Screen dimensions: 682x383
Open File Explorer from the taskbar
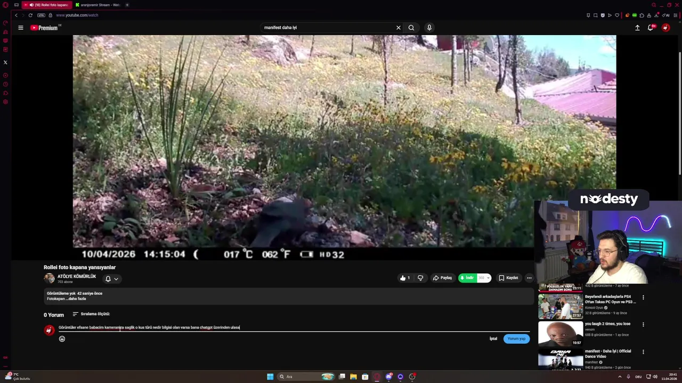(353, 377)
